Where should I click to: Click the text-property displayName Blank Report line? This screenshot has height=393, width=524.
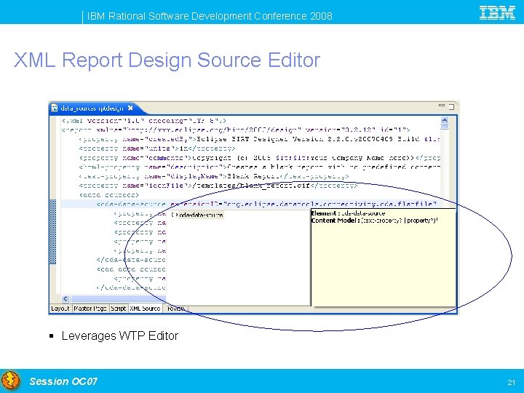[214, 176]
